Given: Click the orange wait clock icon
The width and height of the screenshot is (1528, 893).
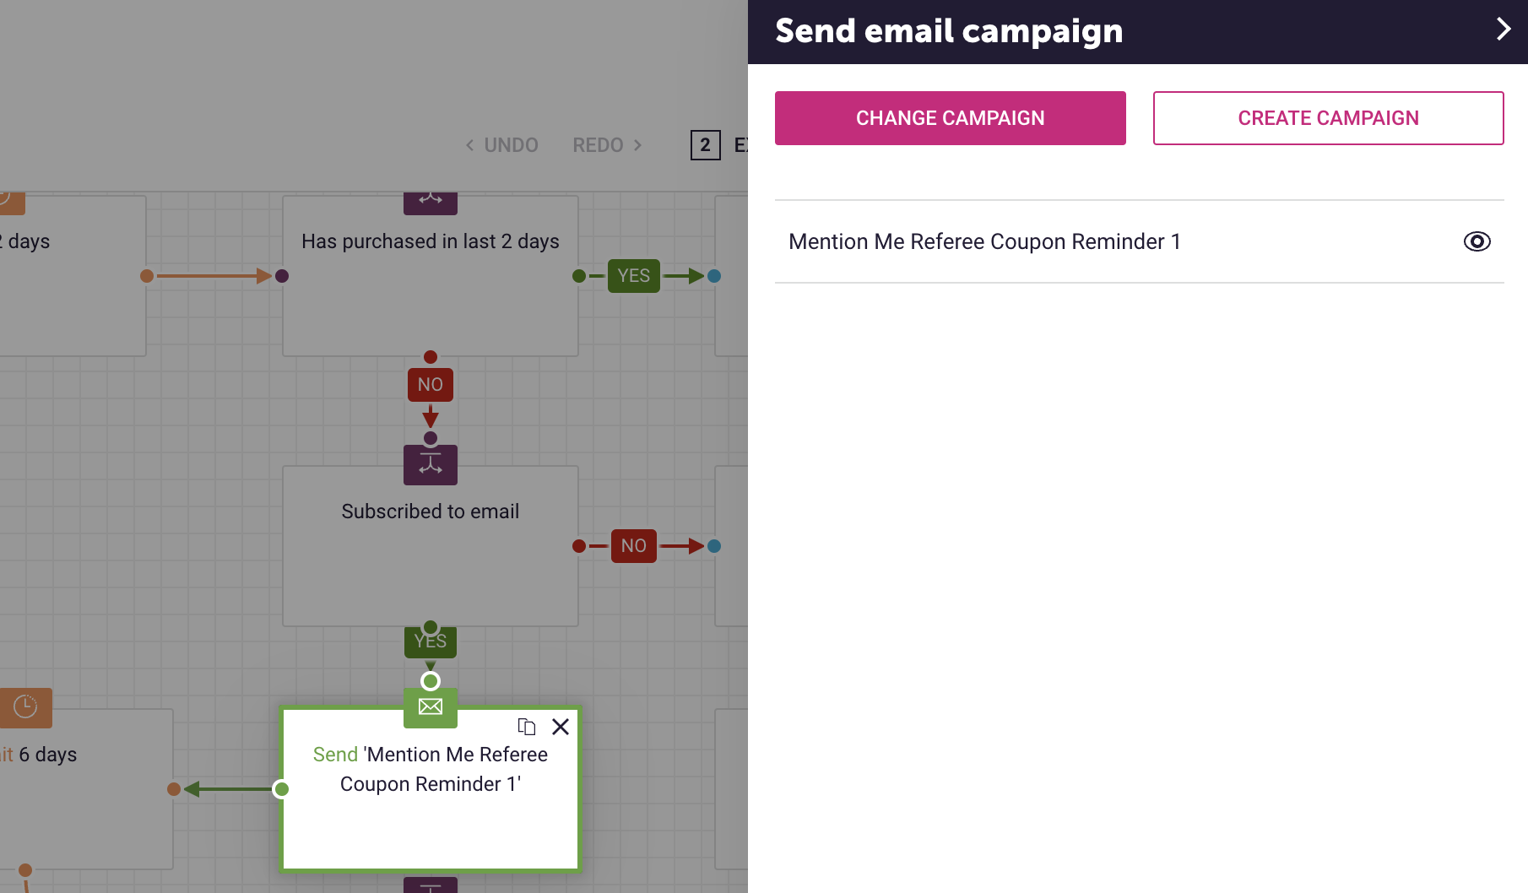Looking at the screenshot, I should (25, 707).
